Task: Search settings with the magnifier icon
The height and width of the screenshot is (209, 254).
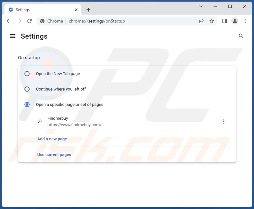Action: 241,36
